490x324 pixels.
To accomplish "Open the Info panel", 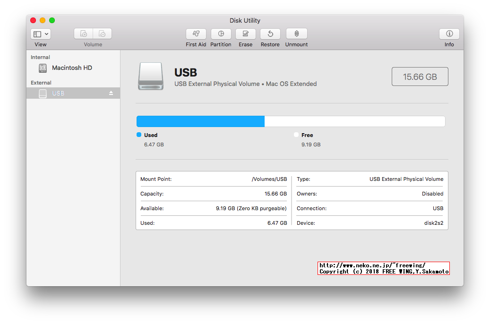I will pyautogui.click(x=449, y=34).
